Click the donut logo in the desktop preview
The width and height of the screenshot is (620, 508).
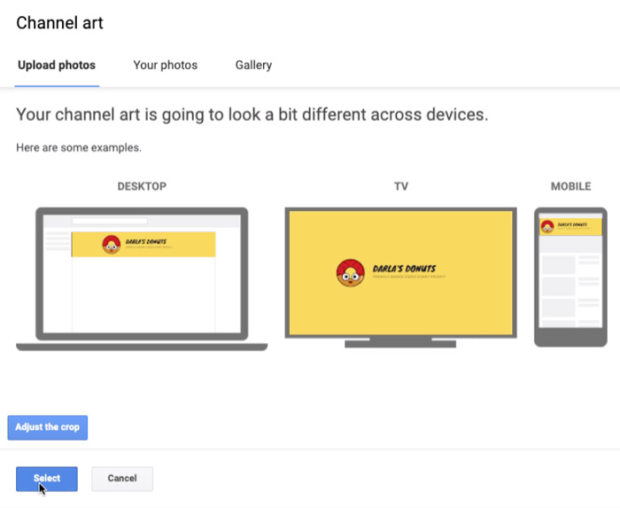tap(111, 245)
